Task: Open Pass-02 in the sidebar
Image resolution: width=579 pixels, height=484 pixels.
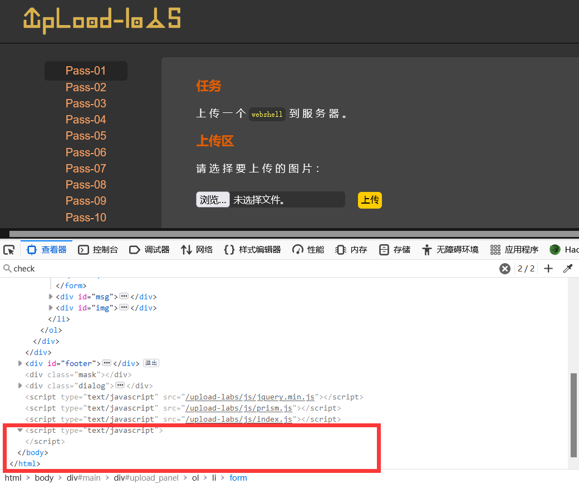Action: pyautogui.click(x=86, y=87)
